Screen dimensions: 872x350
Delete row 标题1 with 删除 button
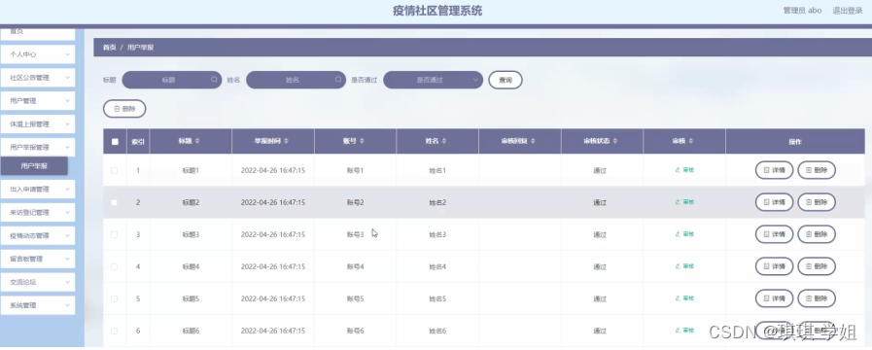point(817,170)
